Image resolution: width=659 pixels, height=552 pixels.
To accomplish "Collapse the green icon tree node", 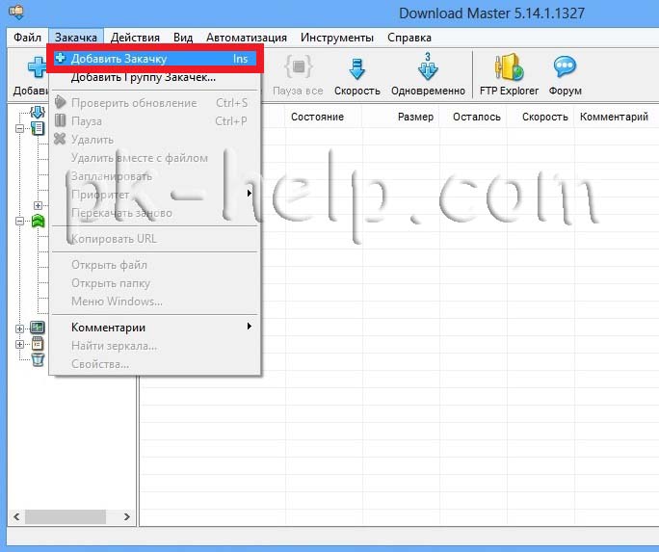I will [x=20, y=221].
